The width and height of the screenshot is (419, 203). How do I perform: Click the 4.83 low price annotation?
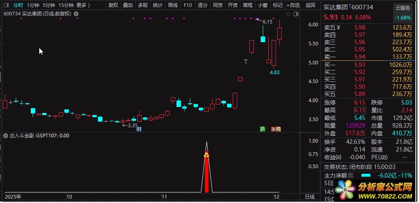coord(274,72)
